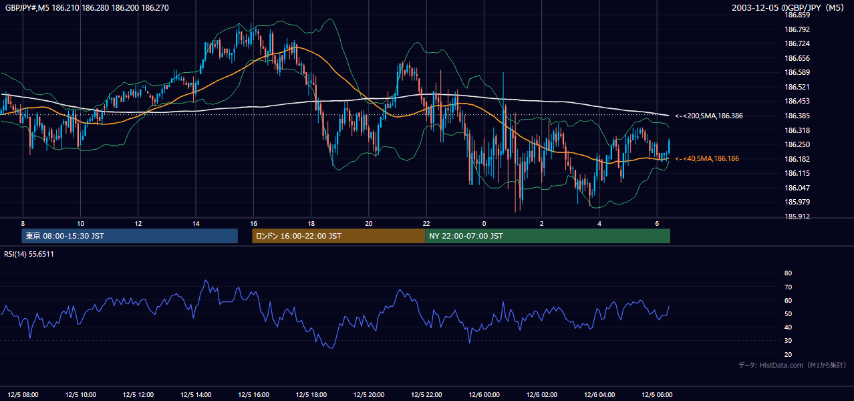Click price axis label 186.385
The image size is (854, 401).
(799, 116)
